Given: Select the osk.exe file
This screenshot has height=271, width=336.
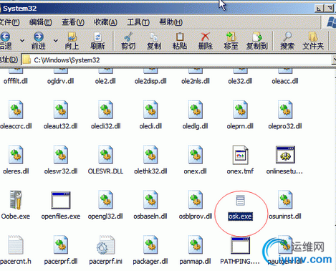Looking at the screenshot, I should point(240,207).
